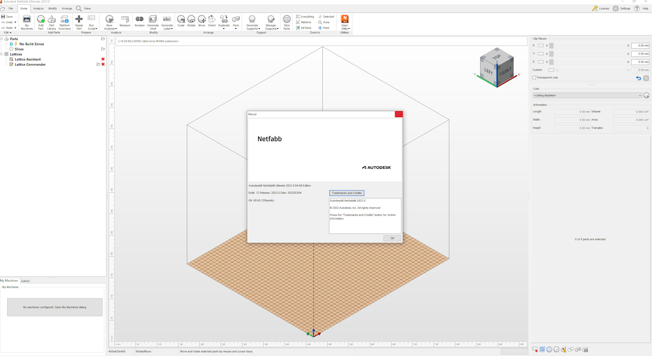Screen dimensions: 652x356
Task: Enable the Transparent cuts checkbox
Action: pos(534,77)
